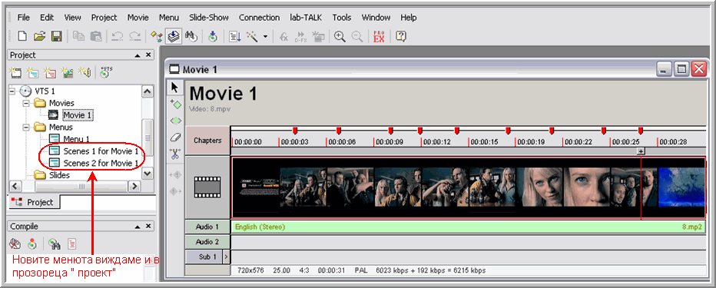Open the Slide-Show menu
The width and height of the screenshot is (716, 288).
209,18
